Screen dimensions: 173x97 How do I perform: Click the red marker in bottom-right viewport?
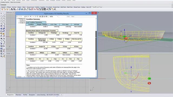tap(149, 83)
